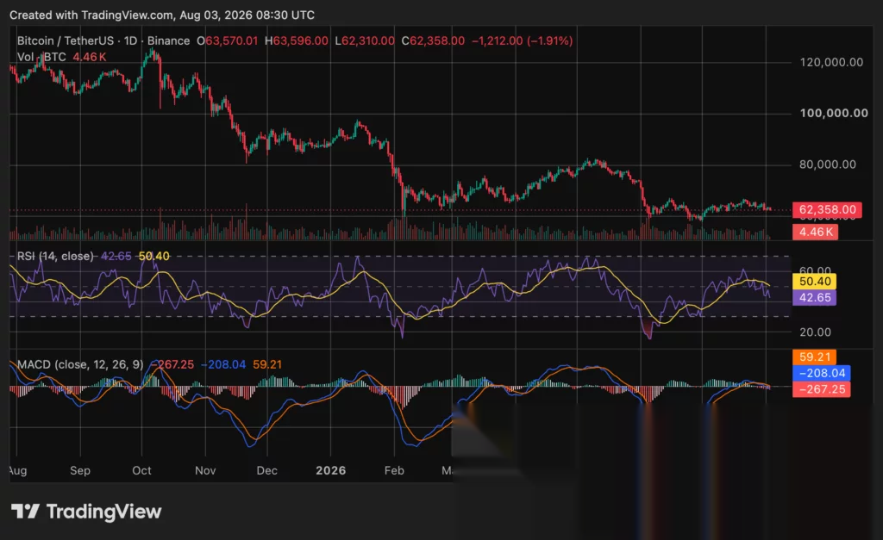The image size is (883, 540).
Task: Click the 20.00 RSI axis label
Action: click(816, 332)
